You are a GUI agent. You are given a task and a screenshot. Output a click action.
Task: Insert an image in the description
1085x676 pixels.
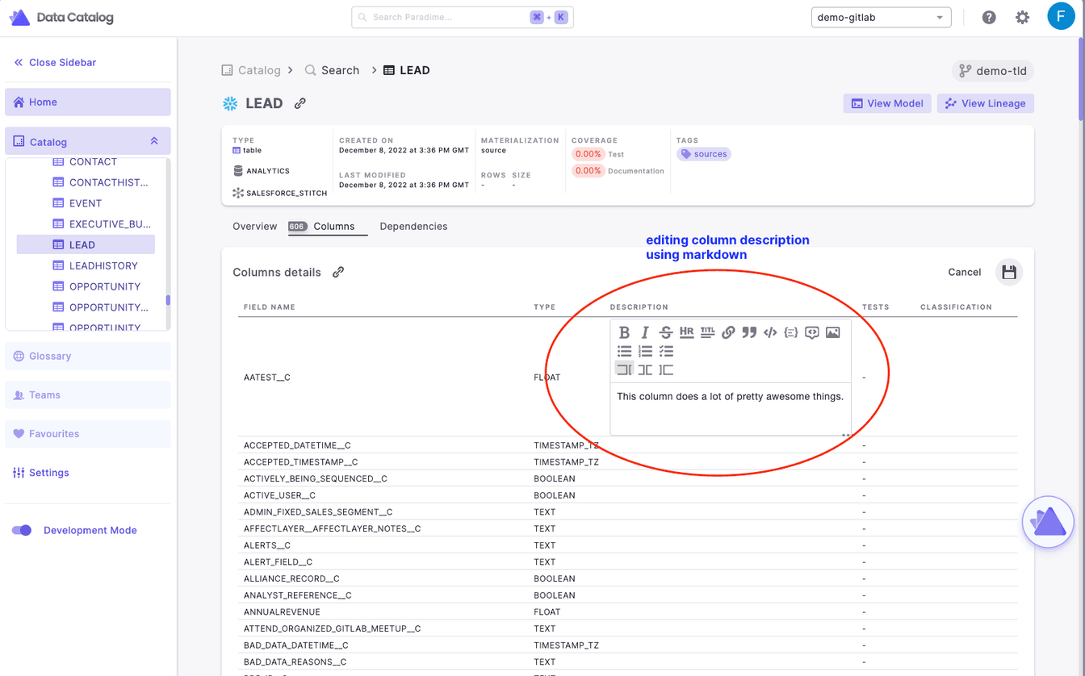(x=833, y=332)
